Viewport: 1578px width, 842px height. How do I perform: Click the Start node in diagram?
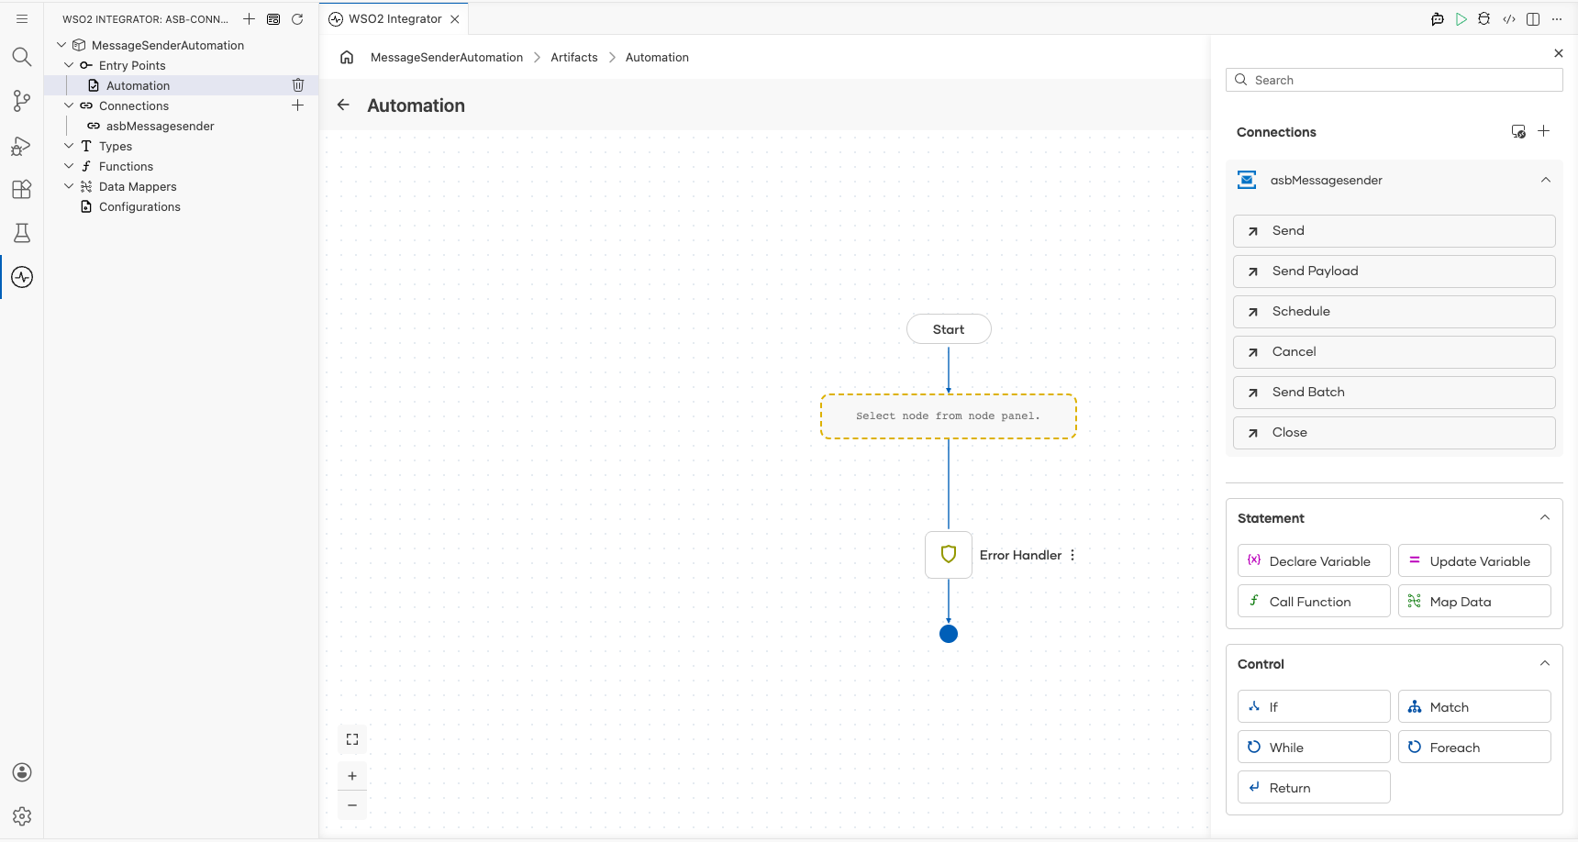coord(949,329)
